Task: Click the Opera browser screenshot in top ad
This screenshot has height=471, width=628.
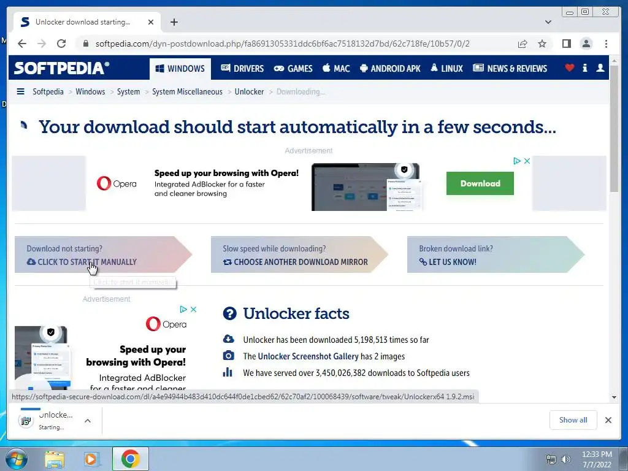Action: [x=367, y=186]
